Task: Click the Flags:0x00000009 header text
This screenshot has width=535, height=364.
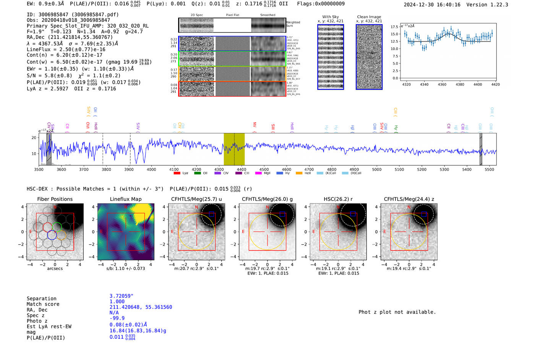Action: (321, 4)
